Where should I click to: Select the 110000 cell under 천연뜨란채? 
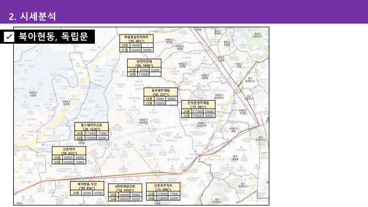point(143,74)
